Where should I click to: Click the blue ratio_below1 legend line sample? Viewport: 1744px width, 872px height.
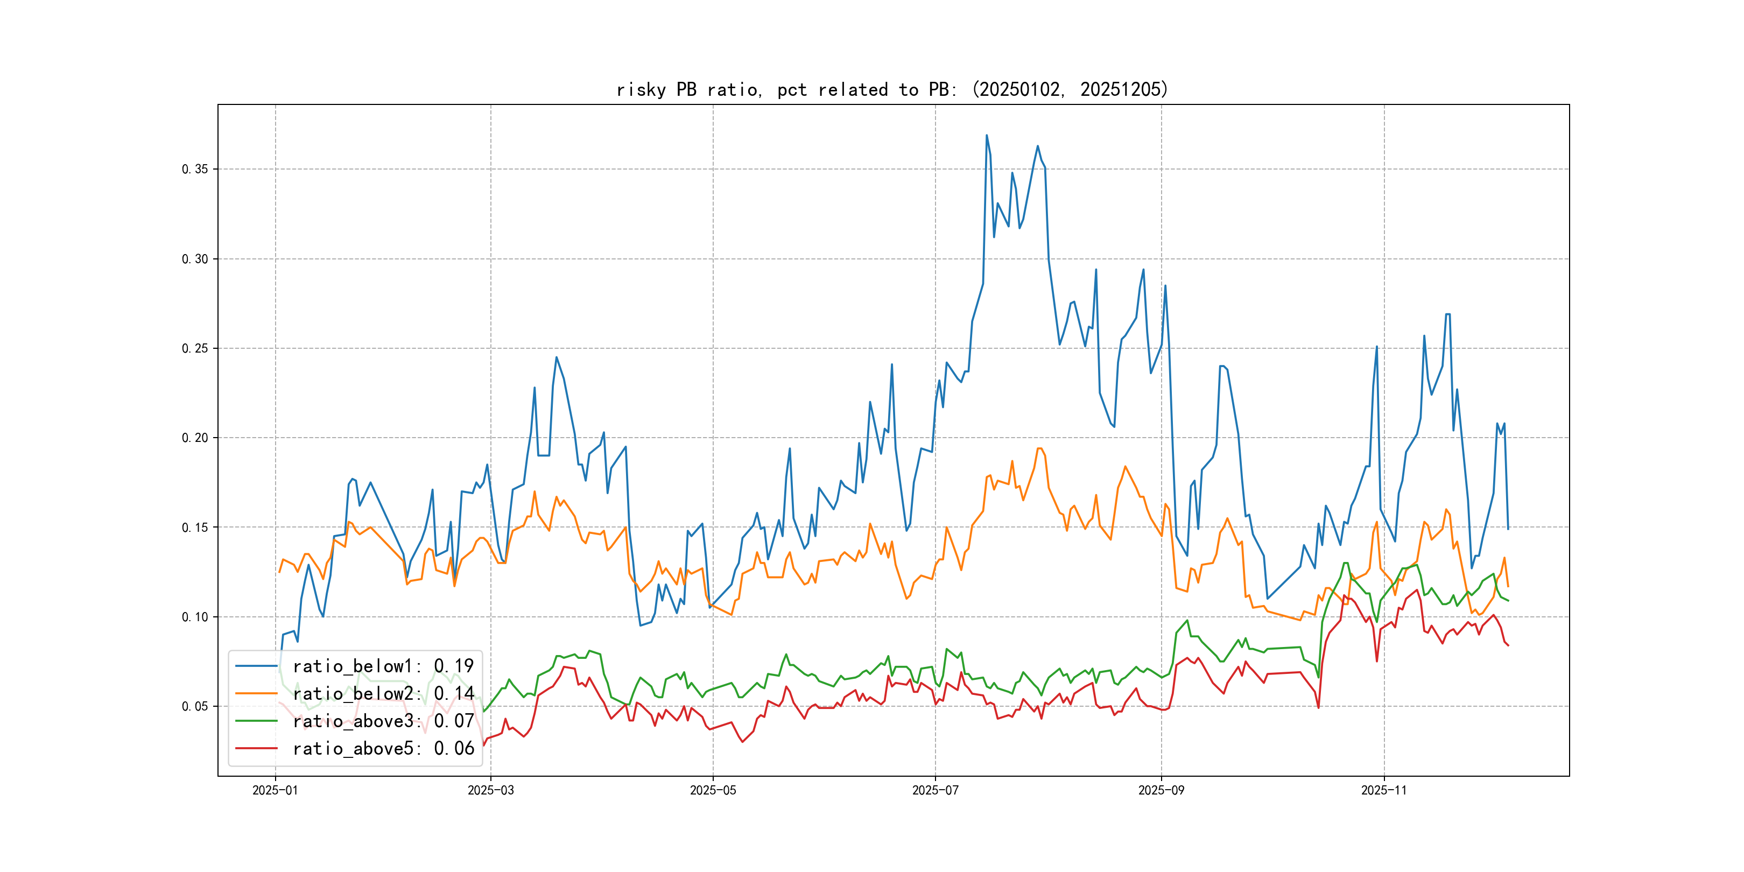point(256,666)
